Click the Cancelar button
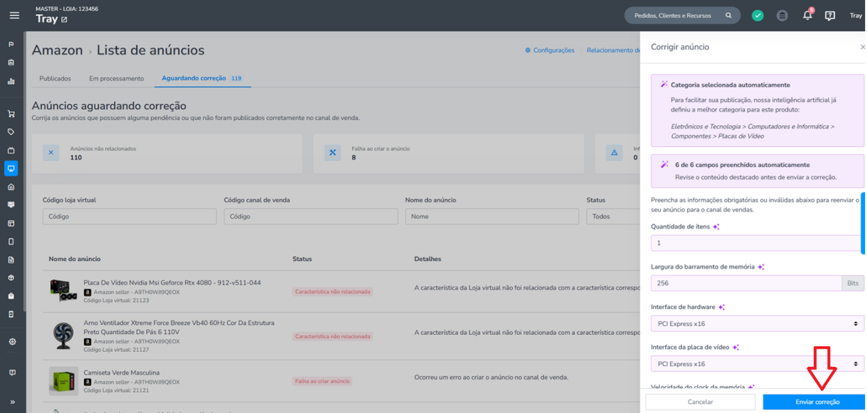 tap(700, 402)
